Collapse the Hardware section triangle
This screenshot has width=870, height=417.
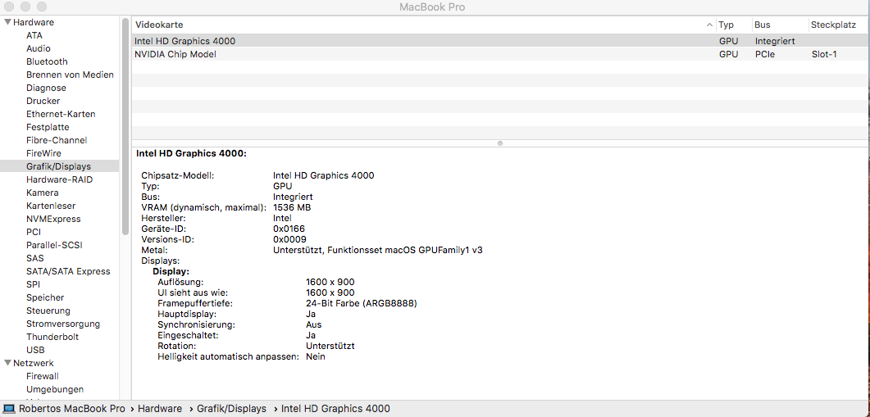(7, 22)
